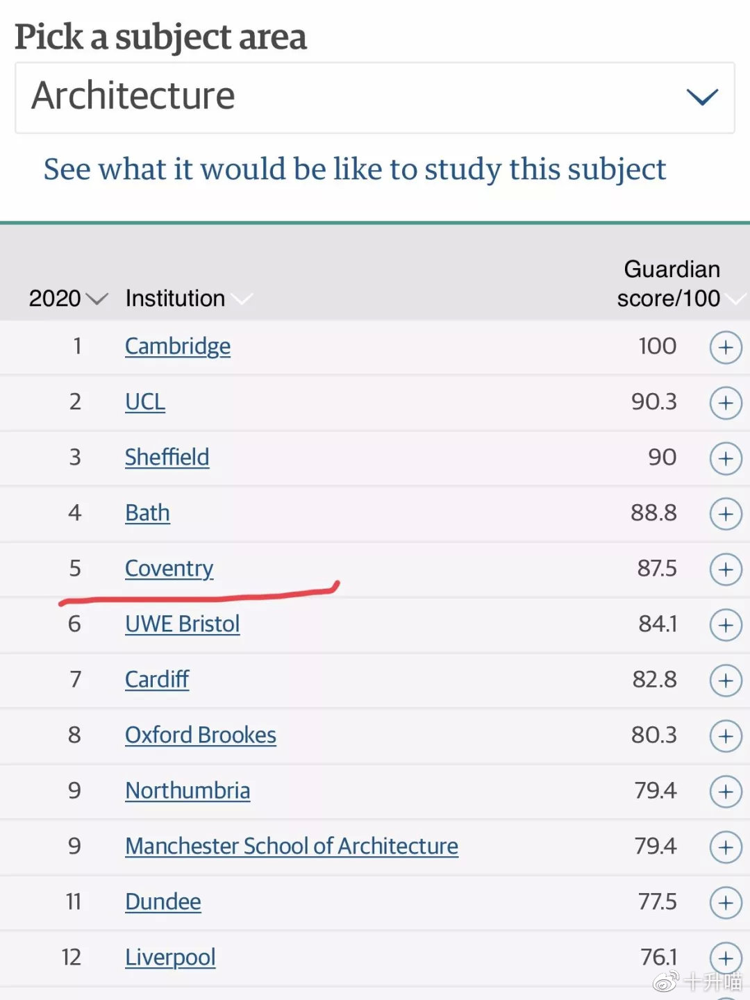Expand Northumbria row with plus icon

(x=726, y=792)
